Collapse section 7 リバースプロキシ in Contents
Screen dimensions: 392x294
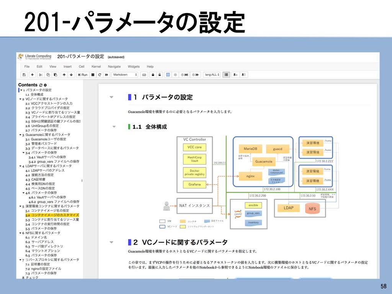coord(20,260)
